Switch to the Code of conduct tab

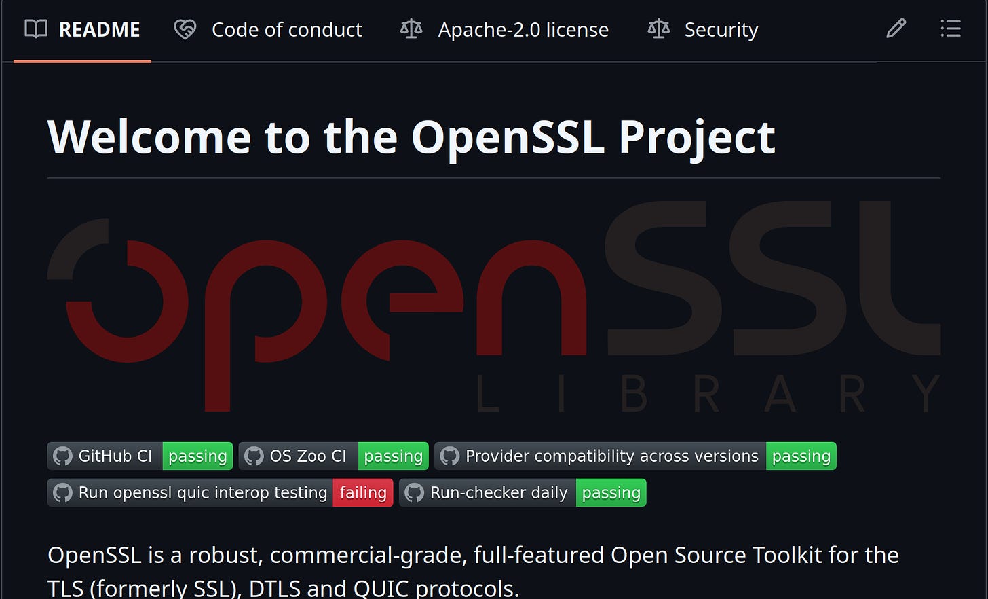[x=268, y=29]
